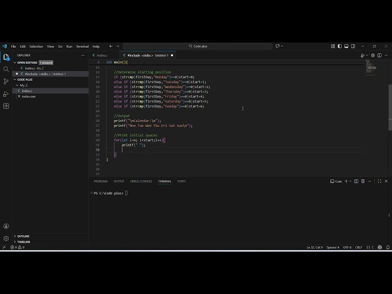Viewport: 392px width, 294px height.
Task: Toggle the Secondary Side Bar
Action: coord(353,47)
